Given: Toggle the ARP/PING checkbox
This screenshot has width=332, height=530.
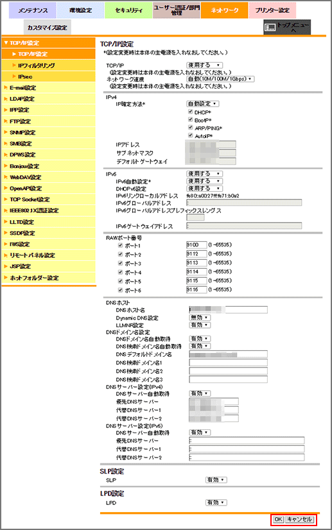Looking at the screenshot, I should pyautogui.click(x=190, y=128).
